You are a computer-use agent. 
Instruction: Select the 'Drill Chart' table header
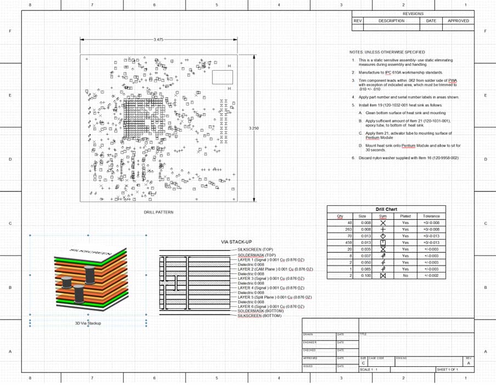point(387,210)
